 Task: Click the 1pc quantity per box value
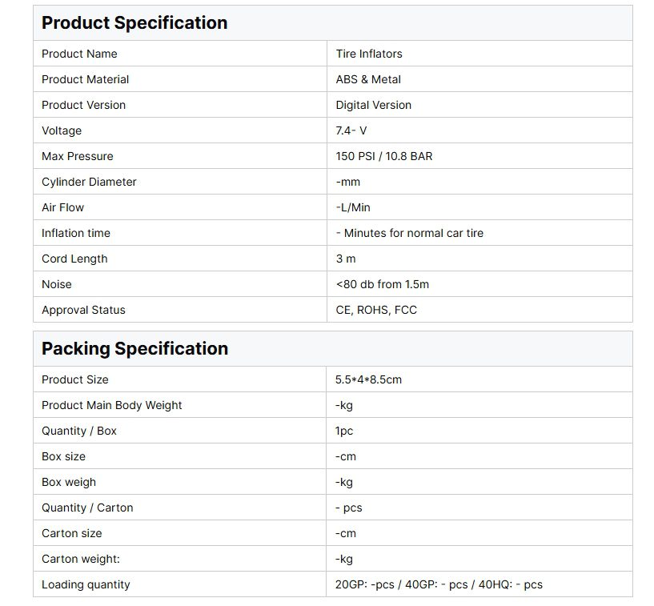[x=344, y=431]
